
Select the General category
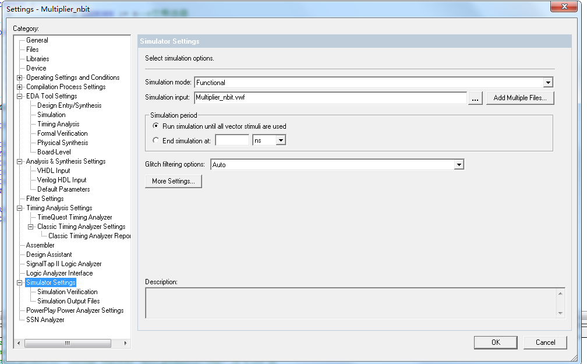tap(37, 40)
